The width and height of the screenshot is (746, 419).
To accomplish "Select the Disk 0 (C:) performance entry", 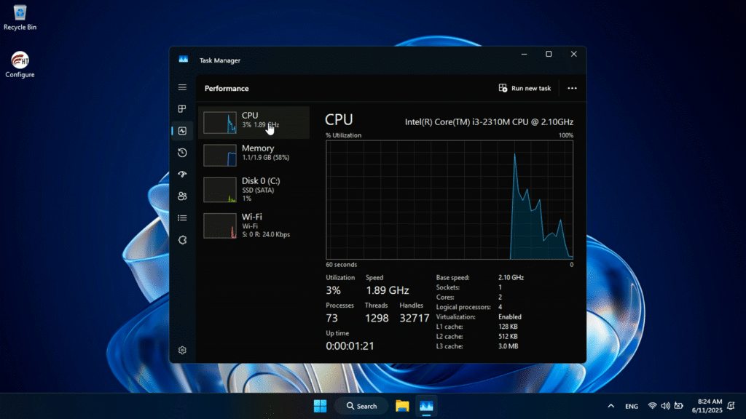I will point(254,190).
